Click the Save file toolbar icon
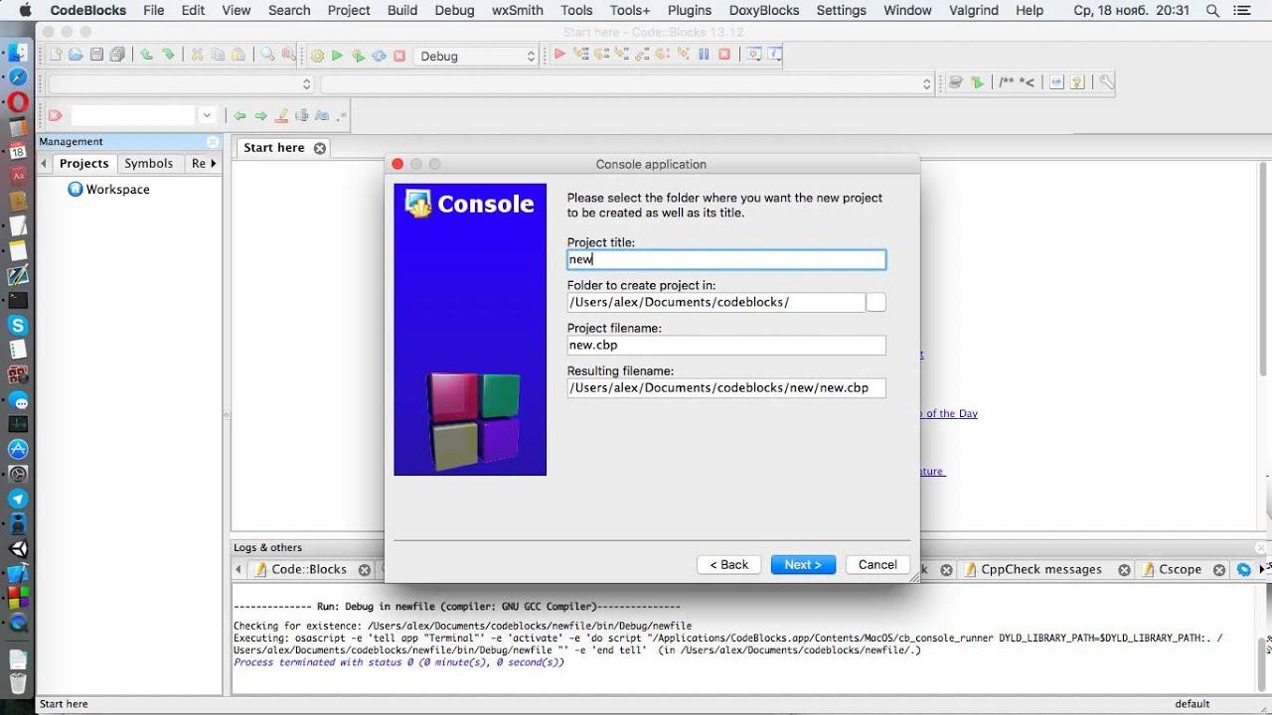Viewport: 1272px width, 715px height. coord(96,56)
